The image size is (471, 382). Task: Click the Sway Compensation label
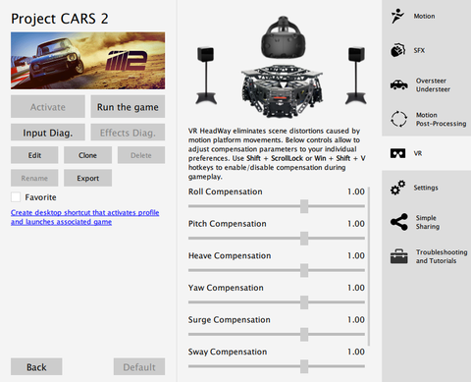[228, 352]
